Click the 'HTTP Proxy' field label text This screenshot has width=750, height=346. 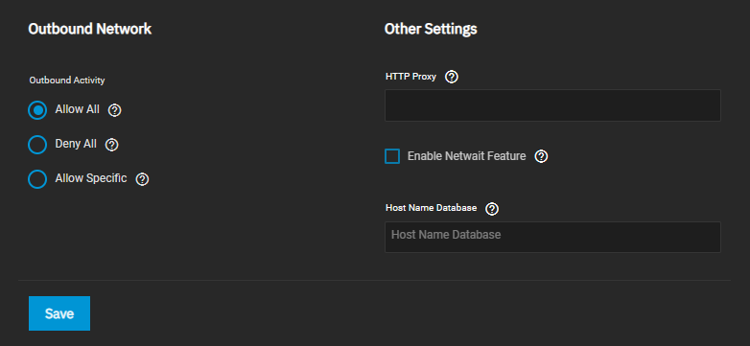pos(410,77)
